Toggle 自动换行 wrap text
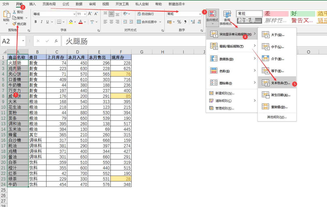 [x=146, y=14]
